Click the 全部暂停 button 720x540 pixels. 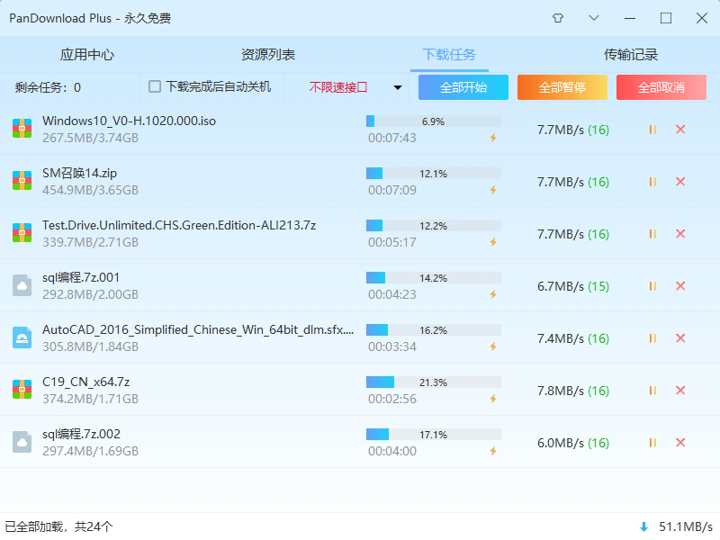coord(562,87)
